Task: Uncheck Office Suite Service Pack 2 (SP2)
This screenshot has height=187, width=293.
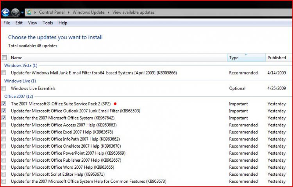Action: (x=4, y=104)
